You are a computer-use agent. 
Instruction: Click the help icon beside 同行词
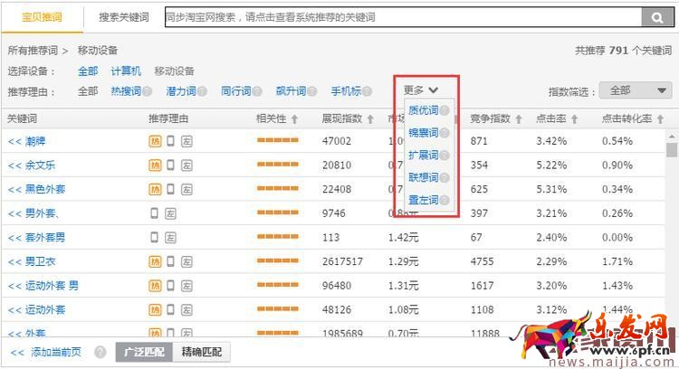tap(257, 91)
